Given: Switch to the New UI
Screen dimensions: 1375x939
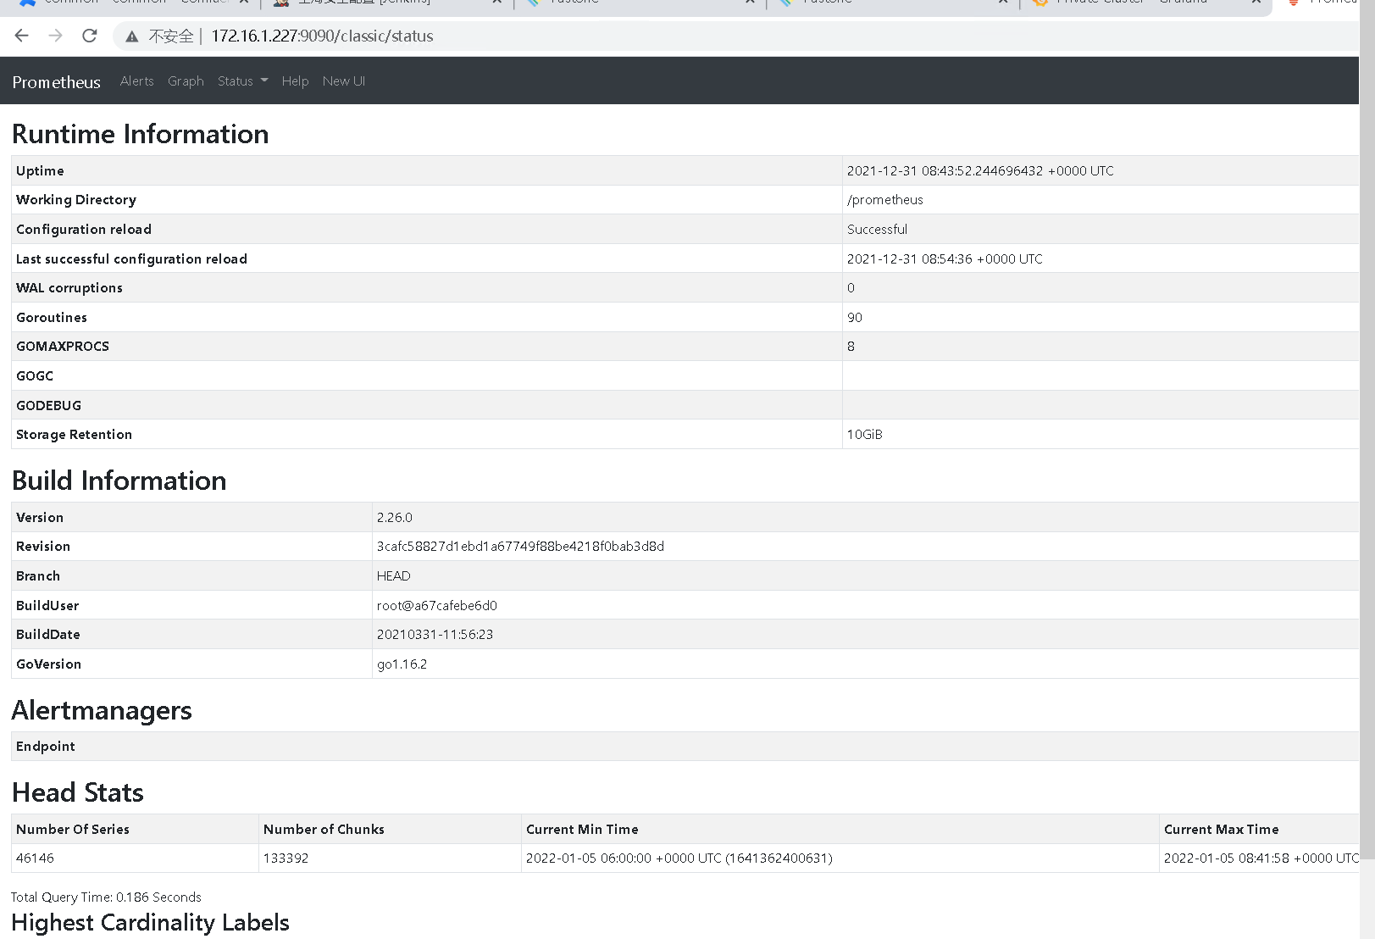Looking at the screenshot, I should tap(343, 81).
